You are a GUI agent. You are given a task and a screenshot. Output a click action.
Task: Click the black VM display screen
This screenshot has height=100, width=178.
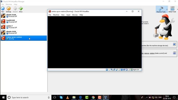coord(95,42)
